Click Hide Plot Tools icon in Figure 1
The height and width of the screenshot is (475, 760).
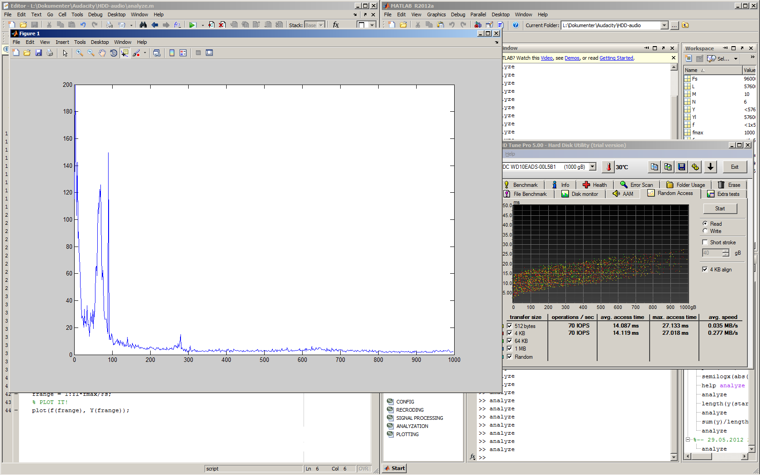tap(198, 53)
